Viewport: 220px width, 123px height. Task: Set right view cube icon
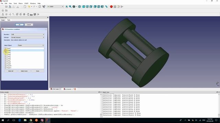[x=91, y=6]
